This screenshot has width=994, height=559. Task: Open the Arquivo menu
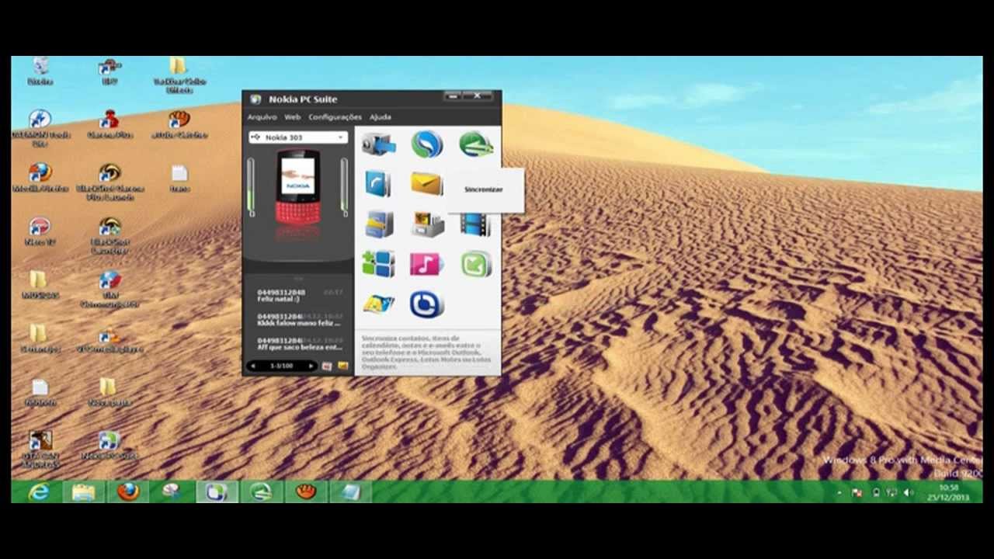click(262, 117)
